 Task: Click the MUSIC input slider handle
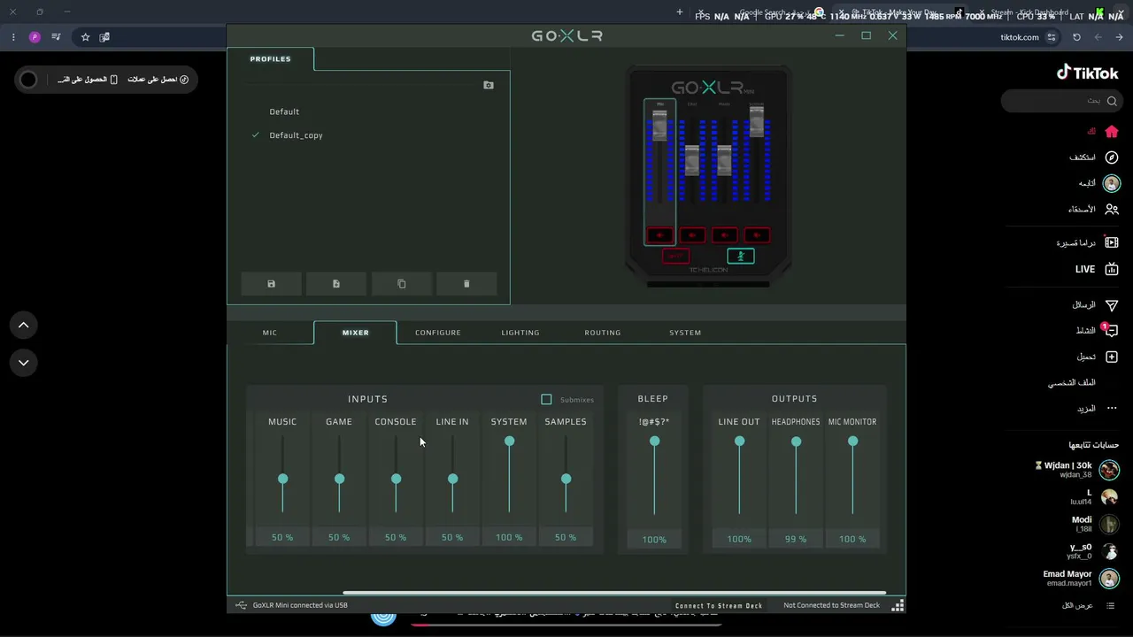coord(283,479)
